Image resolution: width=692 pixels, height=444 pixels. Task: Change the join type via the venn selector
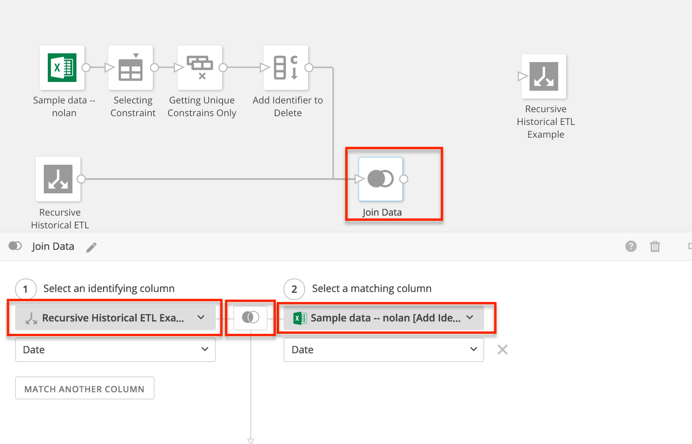pyautogui.click(x=250, y=317)
